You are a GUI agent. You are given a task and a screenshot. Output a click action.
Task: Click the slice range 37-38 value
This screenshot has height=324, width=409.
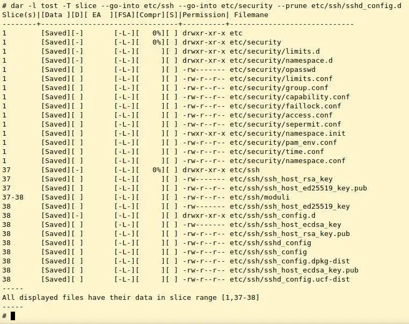pyautogui.click(x=13, y=197)
